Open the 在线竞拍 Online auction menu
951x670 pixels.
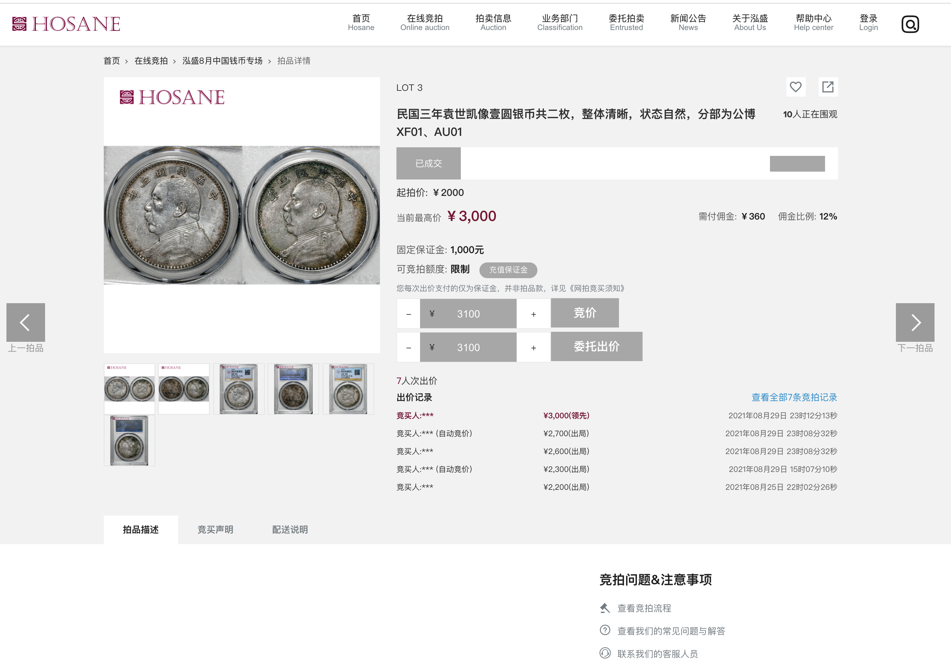click(425, 23)
